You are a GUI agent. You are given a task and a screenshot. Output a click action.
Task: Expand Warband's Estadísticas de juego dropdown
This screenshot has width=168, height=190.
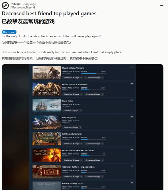point(73,78)
